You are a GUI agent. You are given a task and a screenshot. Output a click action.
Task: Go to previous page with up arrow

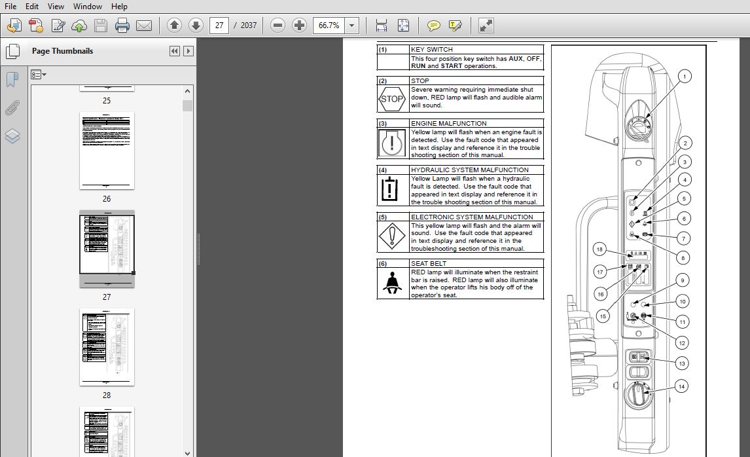pos(174,26)
